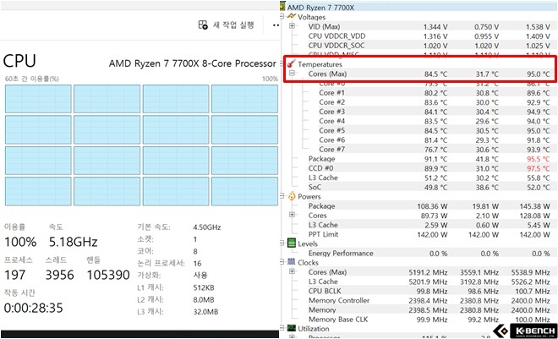Click the Temperatures thermometer icon
Image resolution: width=558 pixels, height=339 pixels.
click(293, 64)
